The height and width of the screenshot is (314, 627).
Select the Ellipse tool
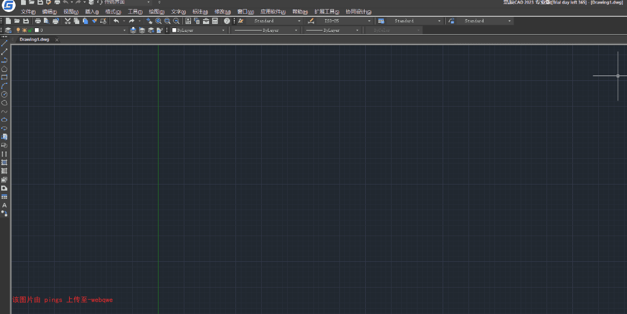[x=4, y=120]
